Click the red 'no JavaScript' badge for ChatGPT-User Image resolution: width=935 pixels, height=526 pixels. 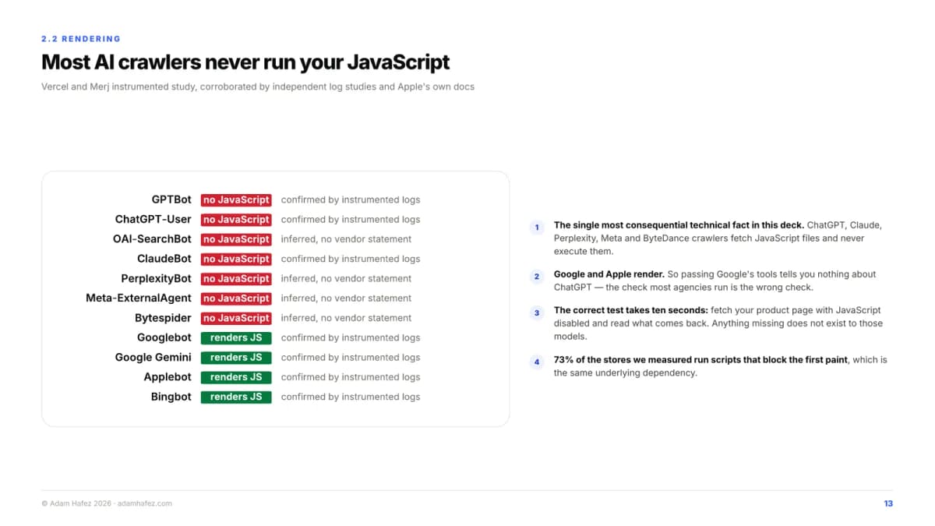point(236,220)
